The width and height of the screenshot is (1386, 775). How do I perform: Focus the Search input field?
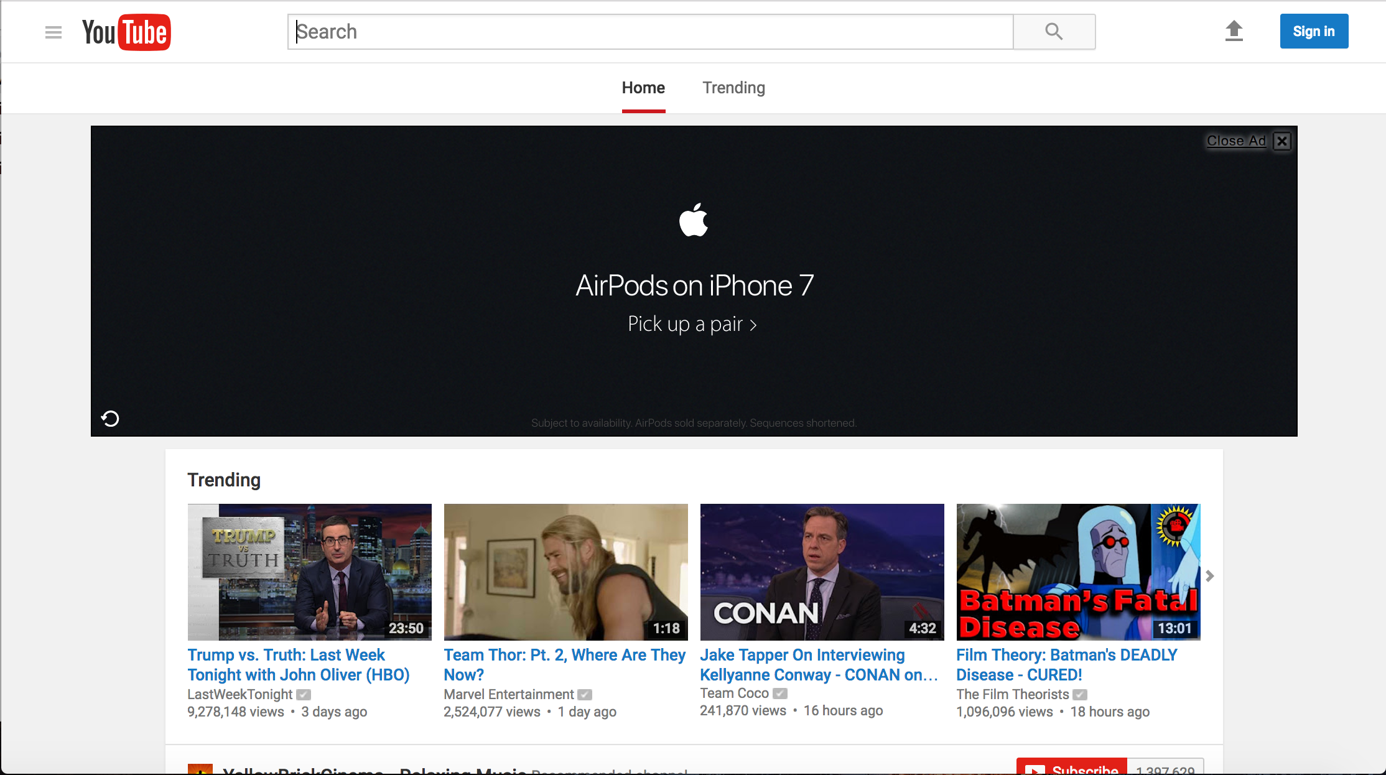[651, 32]
